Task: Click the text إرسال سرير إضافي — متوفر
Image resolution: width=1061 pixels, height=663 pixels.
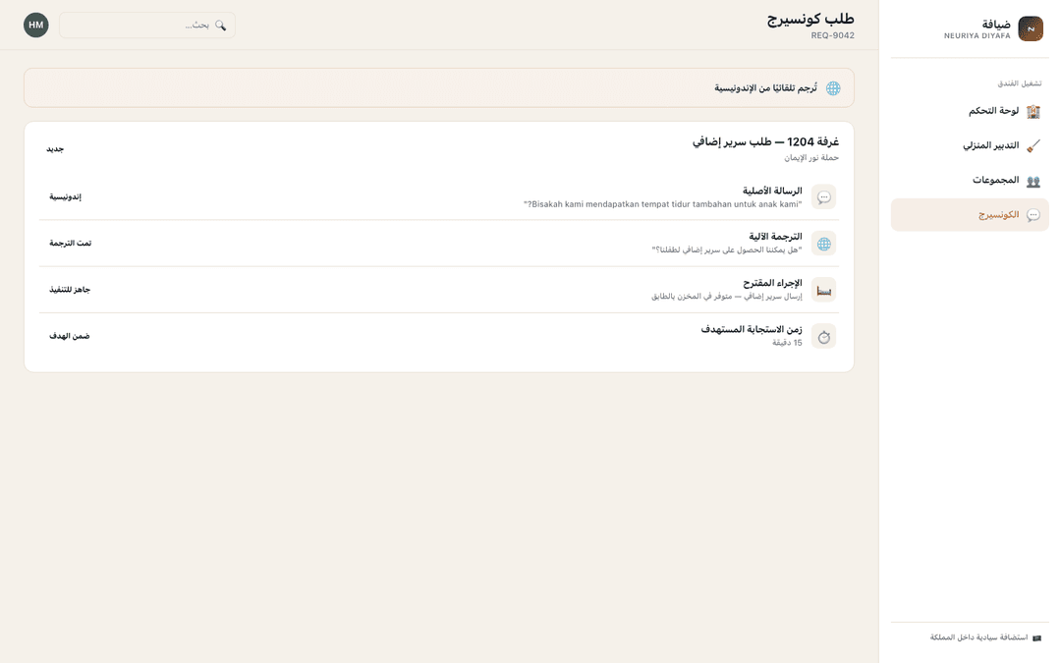Action: (x=727, y=297)
